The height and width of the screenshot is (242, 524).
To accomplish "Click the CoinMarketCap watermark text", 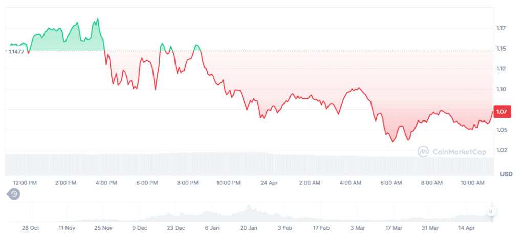I will click(x=451, y=152).
